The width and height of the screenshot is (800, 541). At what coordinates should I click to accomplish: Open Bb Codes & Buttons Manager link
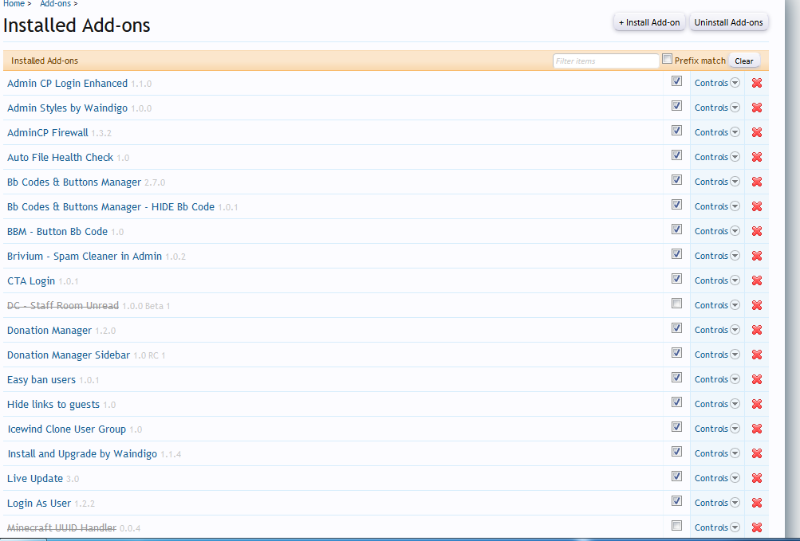tap(74, 182)
